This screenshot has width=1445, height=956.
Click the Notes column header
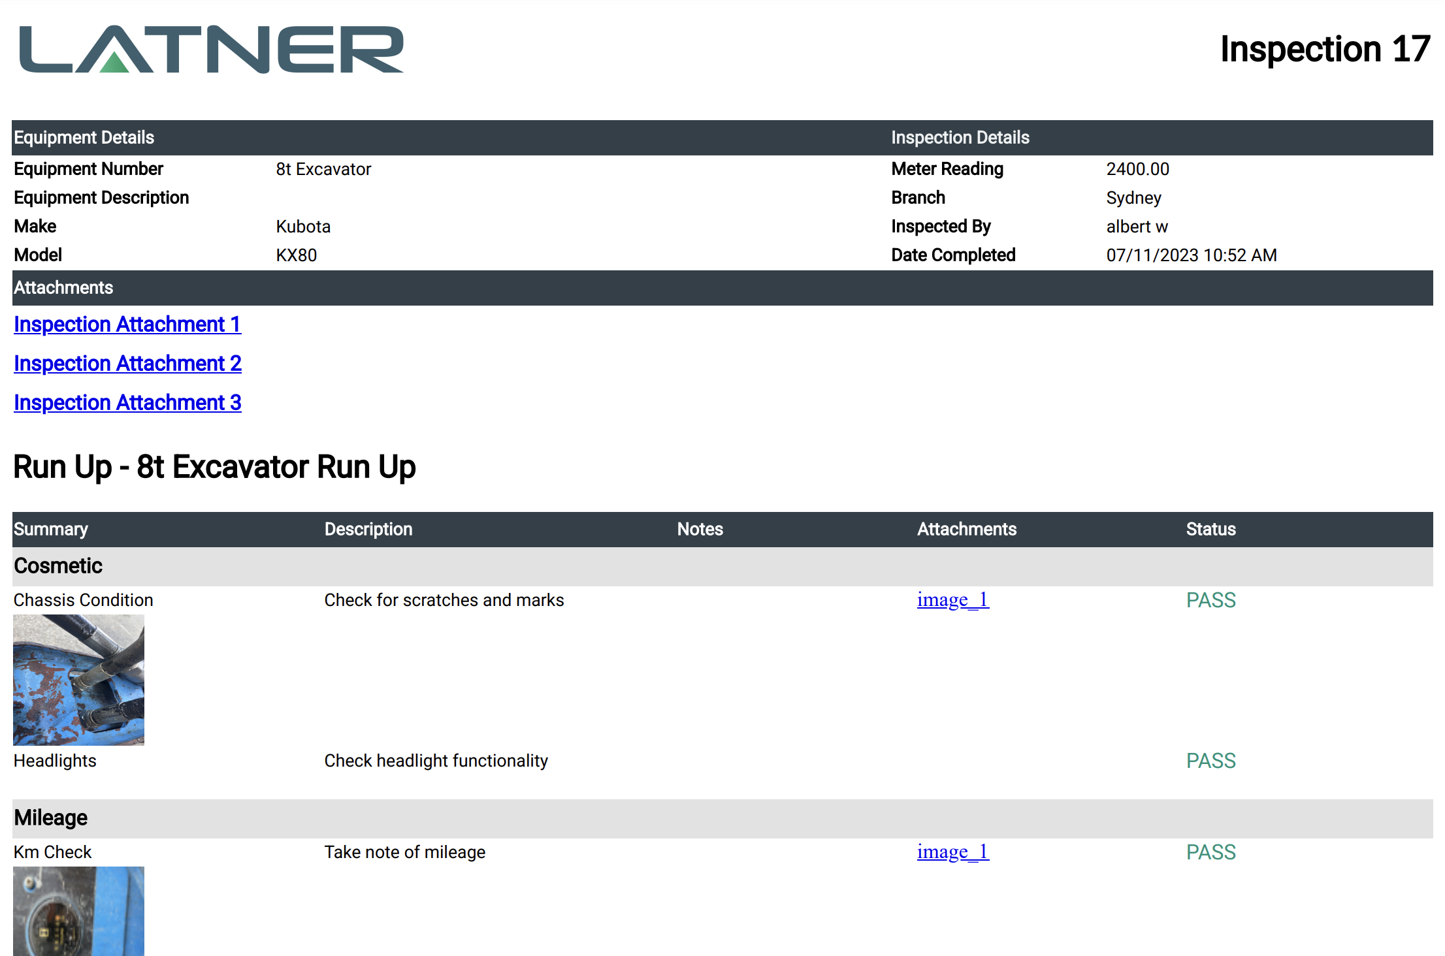coord(700,529)
